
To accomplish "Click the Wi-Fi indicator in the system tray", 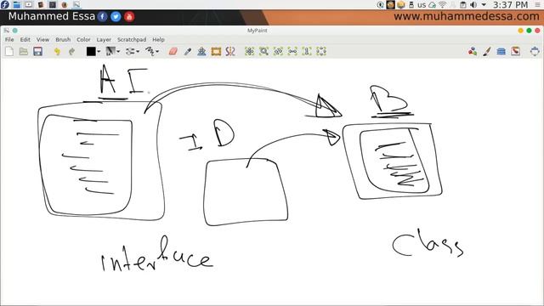I will (442, 5).
